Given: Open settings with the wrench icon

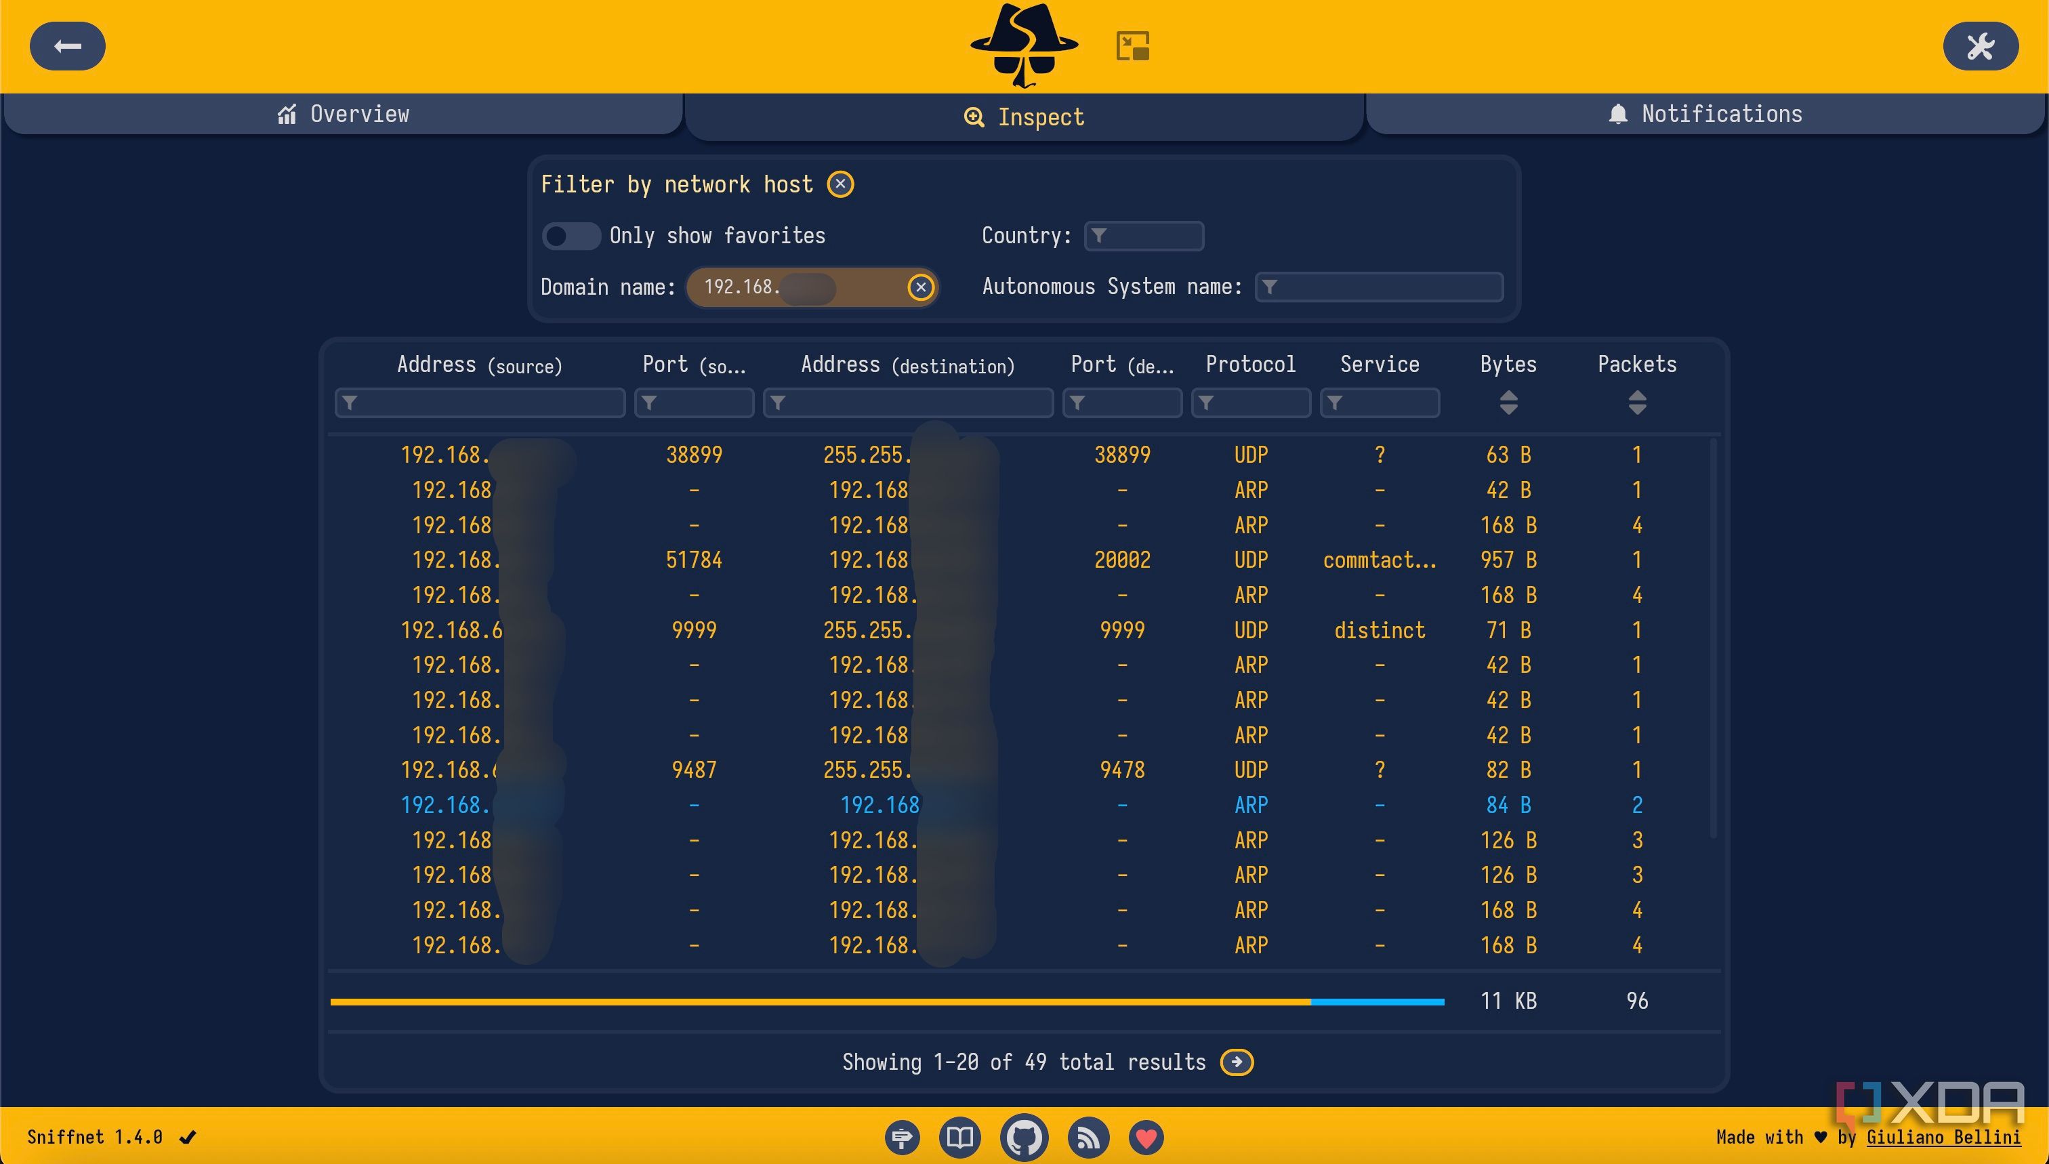Looking at the screenshot, I should tap(1981, 46).
